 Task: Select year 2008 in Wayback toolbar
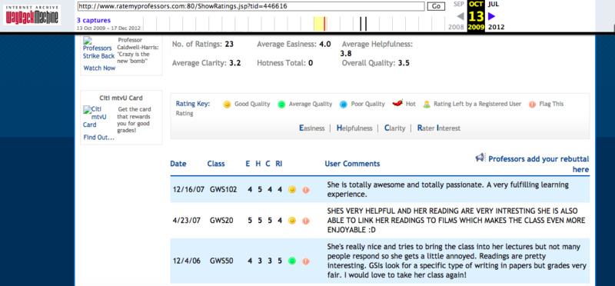coord(456,27)
